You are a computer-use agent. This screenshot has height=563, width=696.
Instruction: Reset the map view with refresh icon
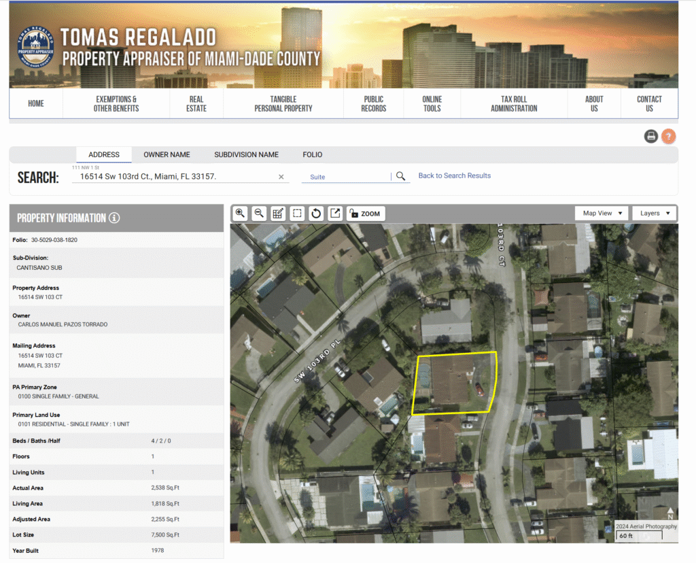(x=316, y=214)
